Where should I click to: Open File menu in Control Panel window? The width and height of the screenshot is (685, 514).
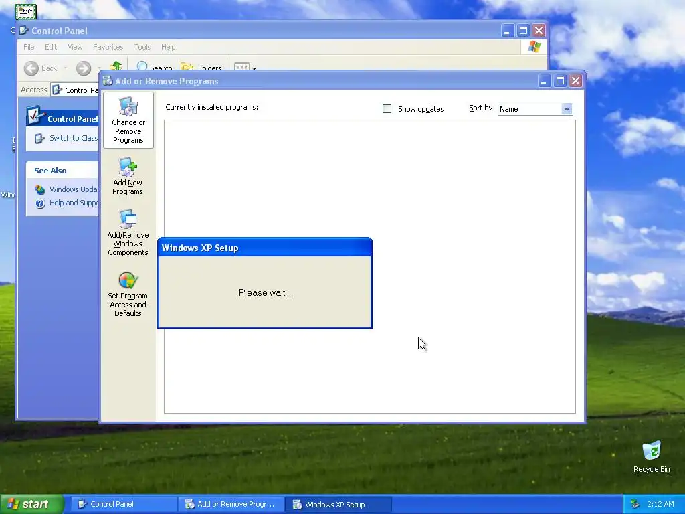point(29,47)
